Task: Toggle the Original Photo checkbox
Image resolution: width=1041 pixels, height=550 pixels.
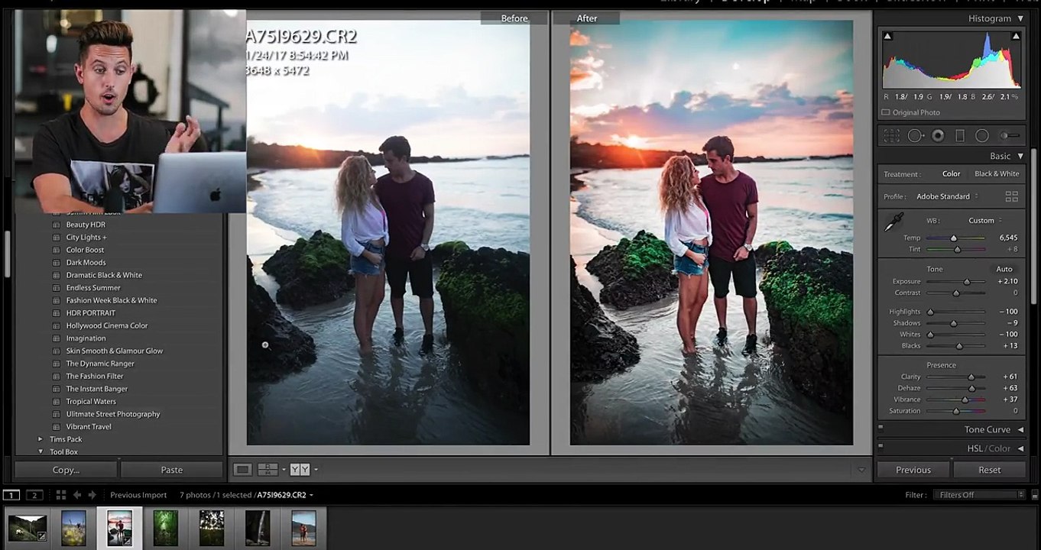Action: [x=886, y=112]
